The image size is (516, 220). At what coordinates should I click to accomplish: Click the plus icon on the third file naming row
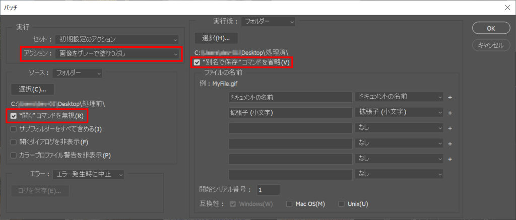pos(450,128)
